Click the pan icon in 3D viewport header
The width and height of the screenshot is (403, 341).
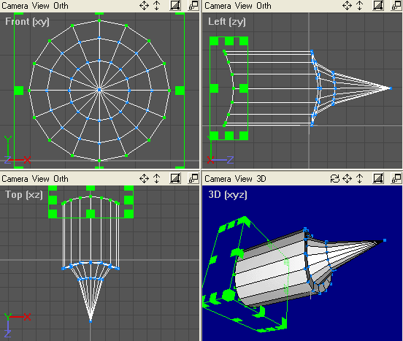(x=347, y=178)
